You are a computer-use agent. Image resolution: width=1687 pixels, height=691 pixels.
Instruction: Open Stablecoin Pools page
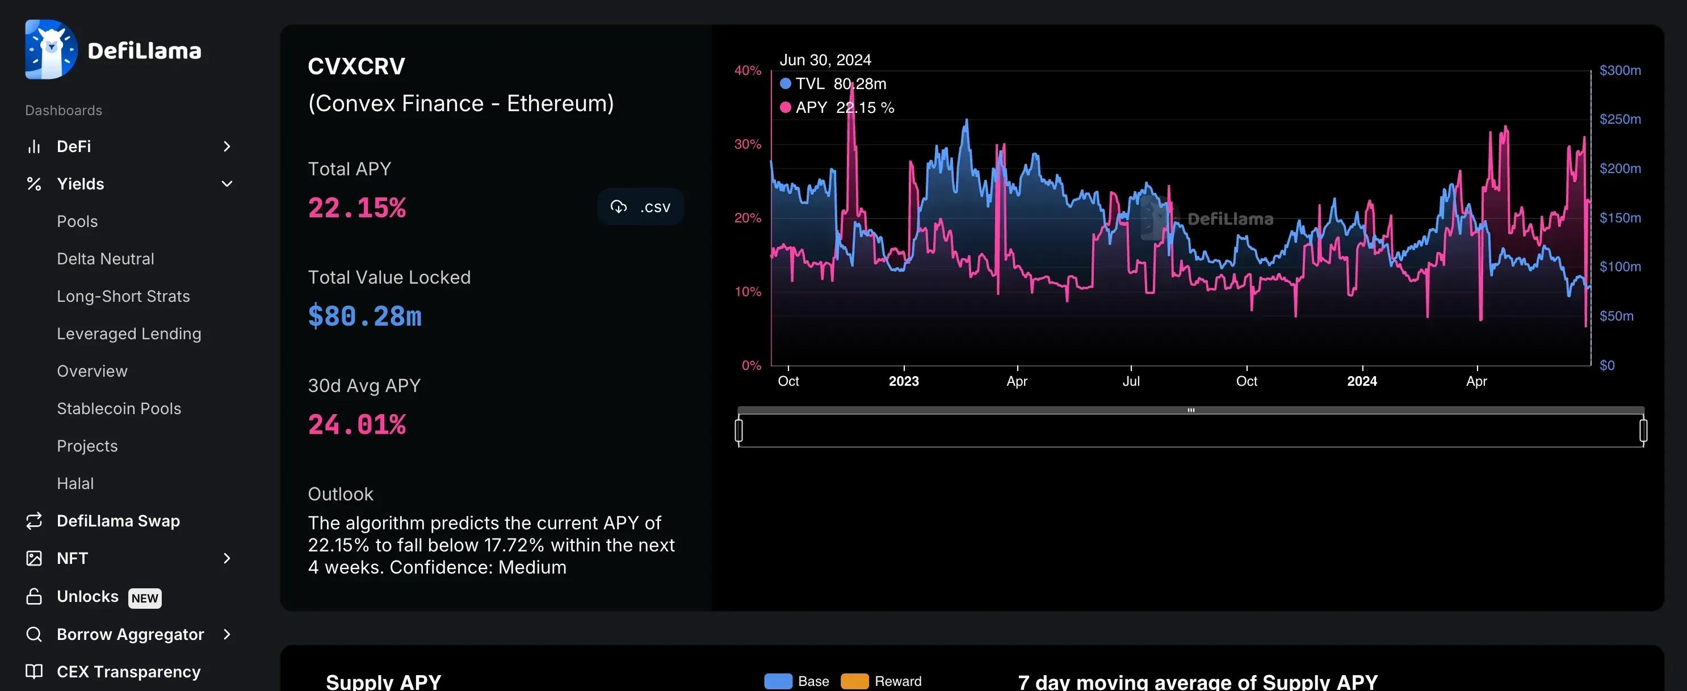[119, 408]
